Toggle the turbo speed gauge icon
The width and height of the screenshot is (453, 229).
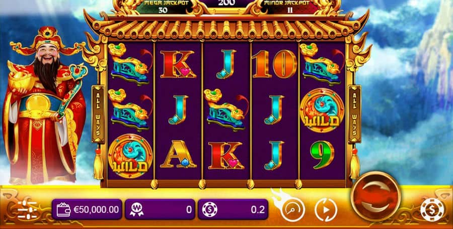click(x=293, y=210)
